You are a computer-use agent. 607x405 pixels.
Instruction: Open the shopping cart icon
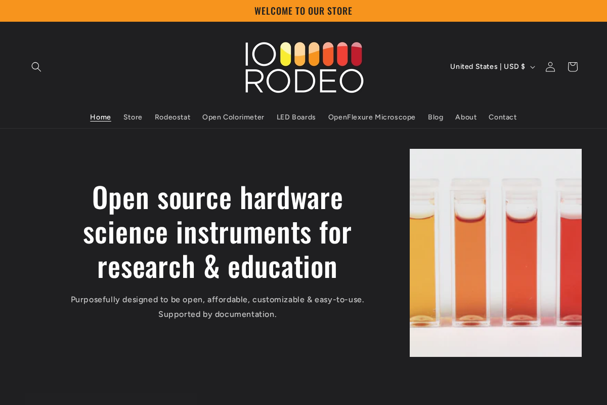click(572, 66)
